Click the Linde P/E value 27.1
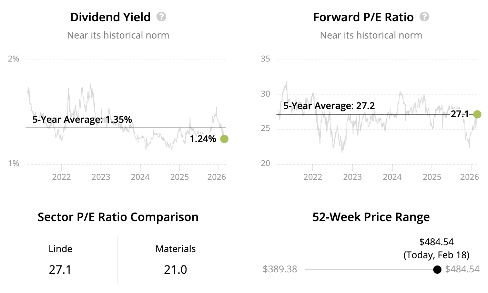Viewport: 488px width, 293px height. [60, 270]
